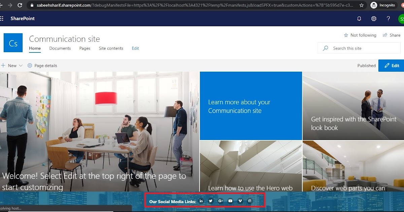Go to Site contents
404x212 pixels.
pyautogui.click(x=111, y=48)
